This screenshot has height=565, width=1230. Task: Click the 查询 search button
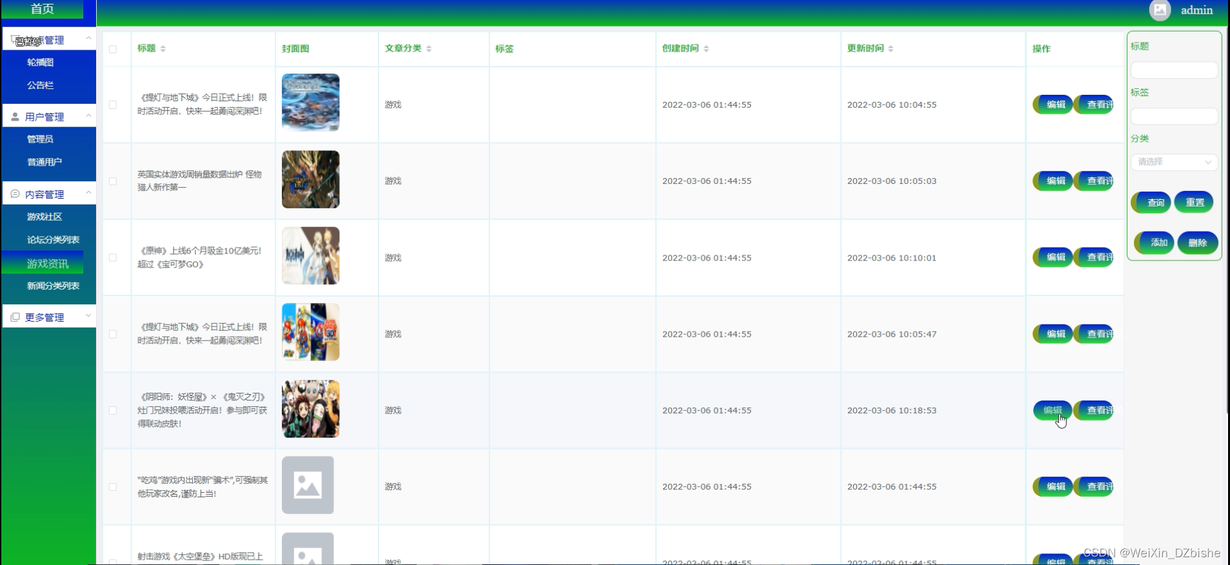point(1151,203)
